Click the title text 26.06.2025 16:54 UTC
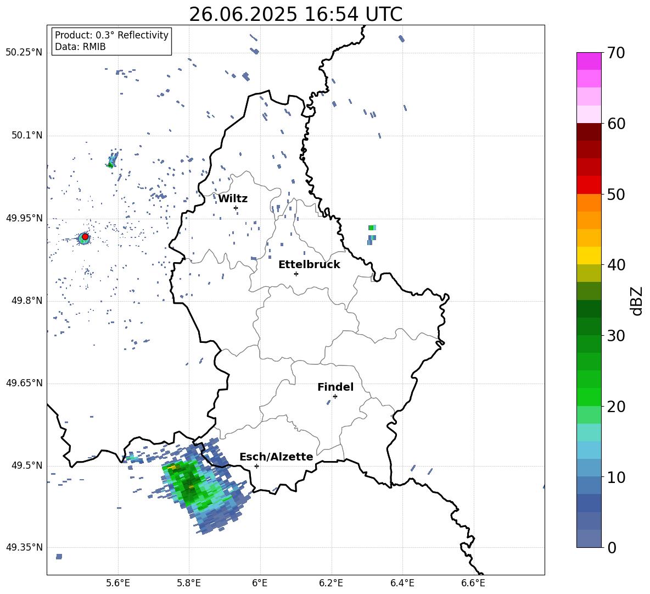The image size is (650, 594). pos(295,14)
